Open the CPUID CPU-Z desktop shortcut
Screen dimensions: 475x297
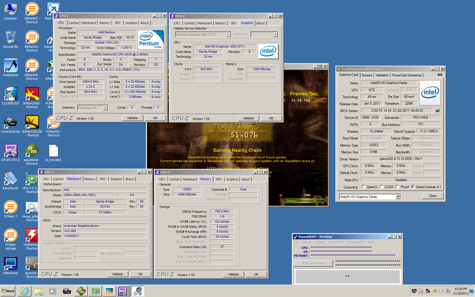click(10, 153)
